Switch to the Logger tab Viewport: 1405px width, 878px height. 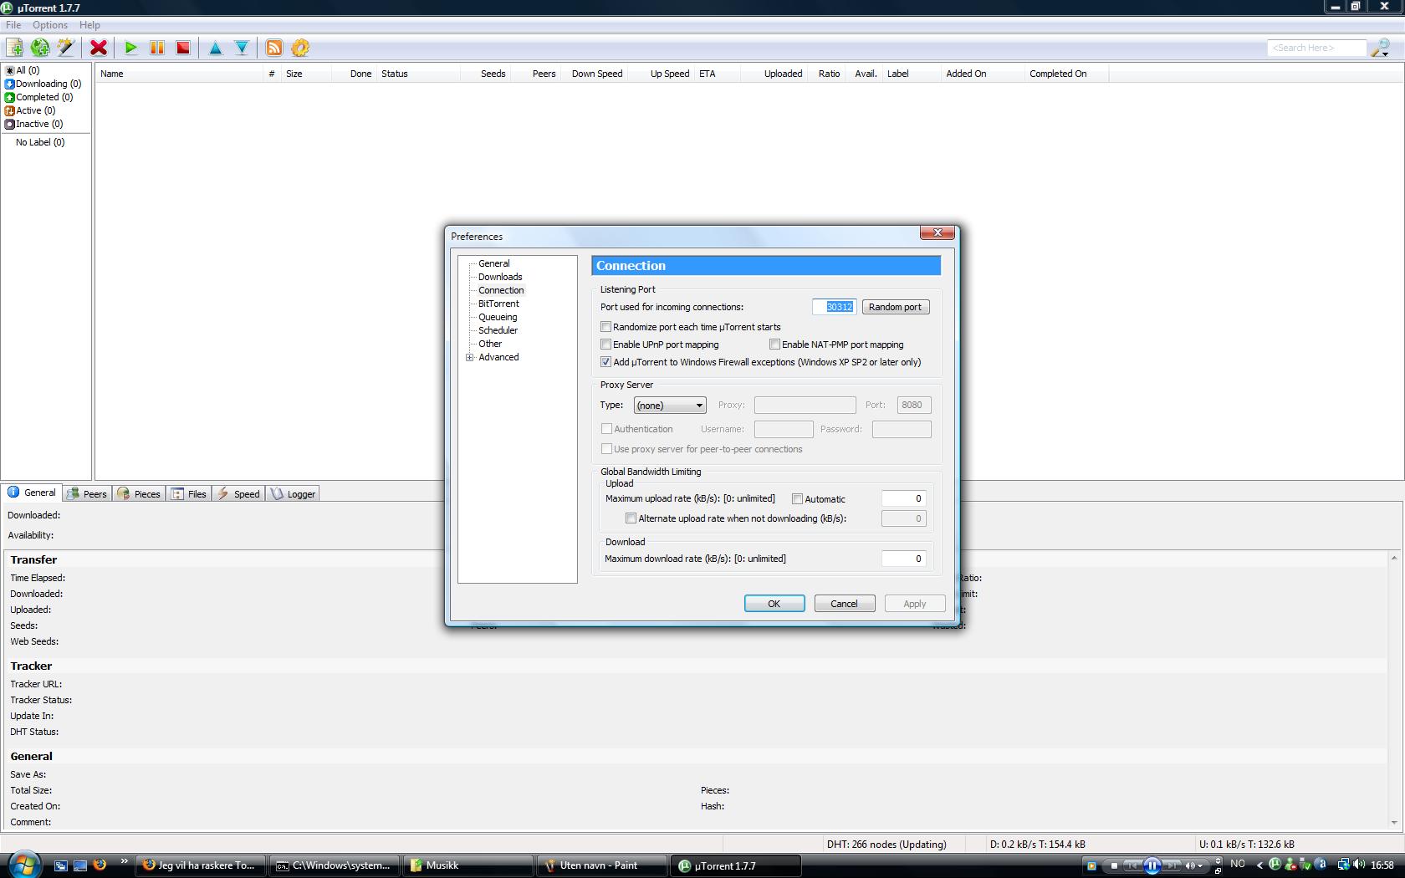point(294,494)
